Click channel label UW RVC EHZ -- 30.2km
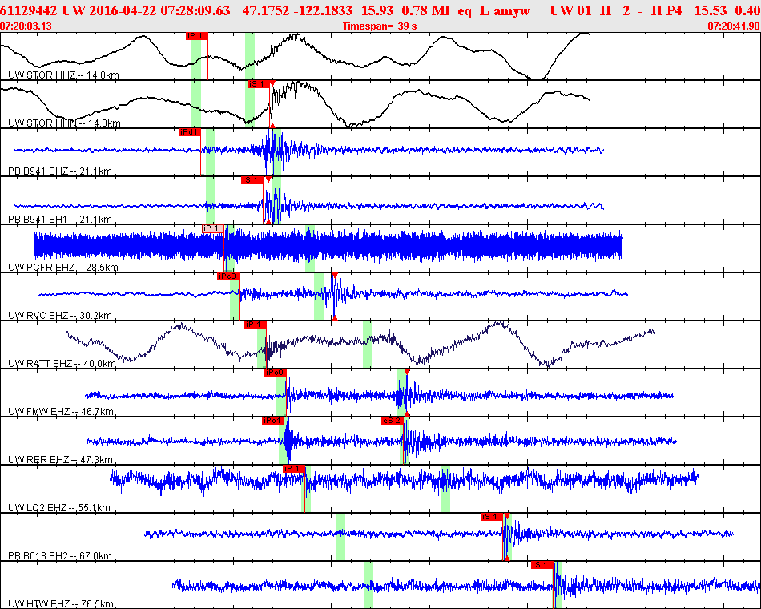Viewport: 761px width, 609px height. pyautogui.click(x=61, y=315)
